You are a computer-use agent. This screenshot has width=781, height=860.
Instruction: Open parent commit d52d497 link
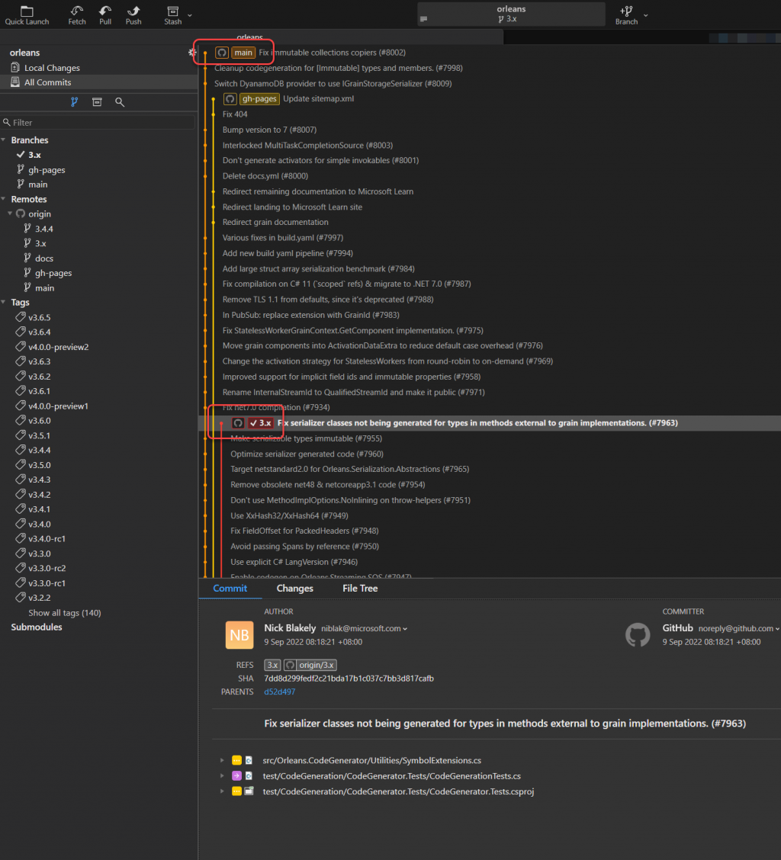coord(279,692)
